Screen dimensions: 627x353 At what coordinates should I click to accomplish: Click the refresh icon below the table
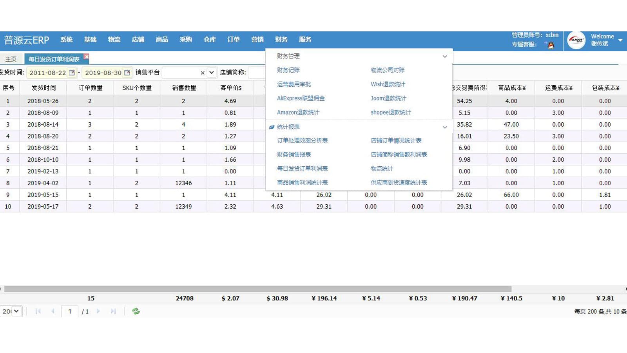point(136,311)
